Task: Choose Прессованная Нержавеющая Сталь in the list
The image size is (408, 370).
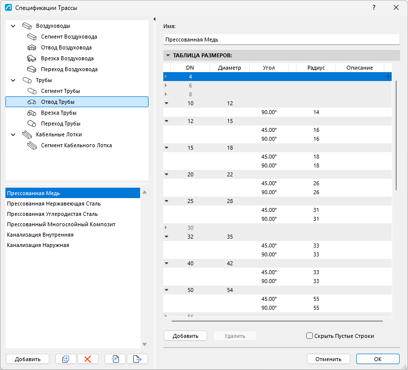Action: point(54,204)
